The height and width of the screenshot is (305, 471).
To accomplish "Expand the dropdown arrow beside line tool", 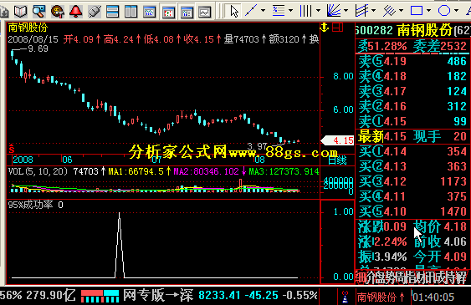I will pyautogui.click(x=264, y=11).
